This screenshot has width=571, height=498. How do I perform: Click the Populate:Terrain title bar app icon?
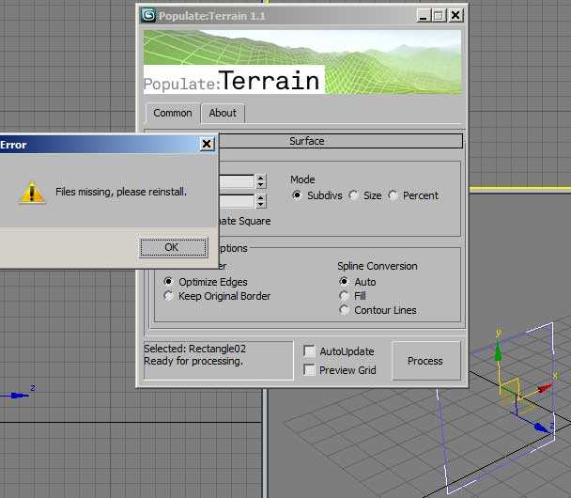(x=148, y=15)
